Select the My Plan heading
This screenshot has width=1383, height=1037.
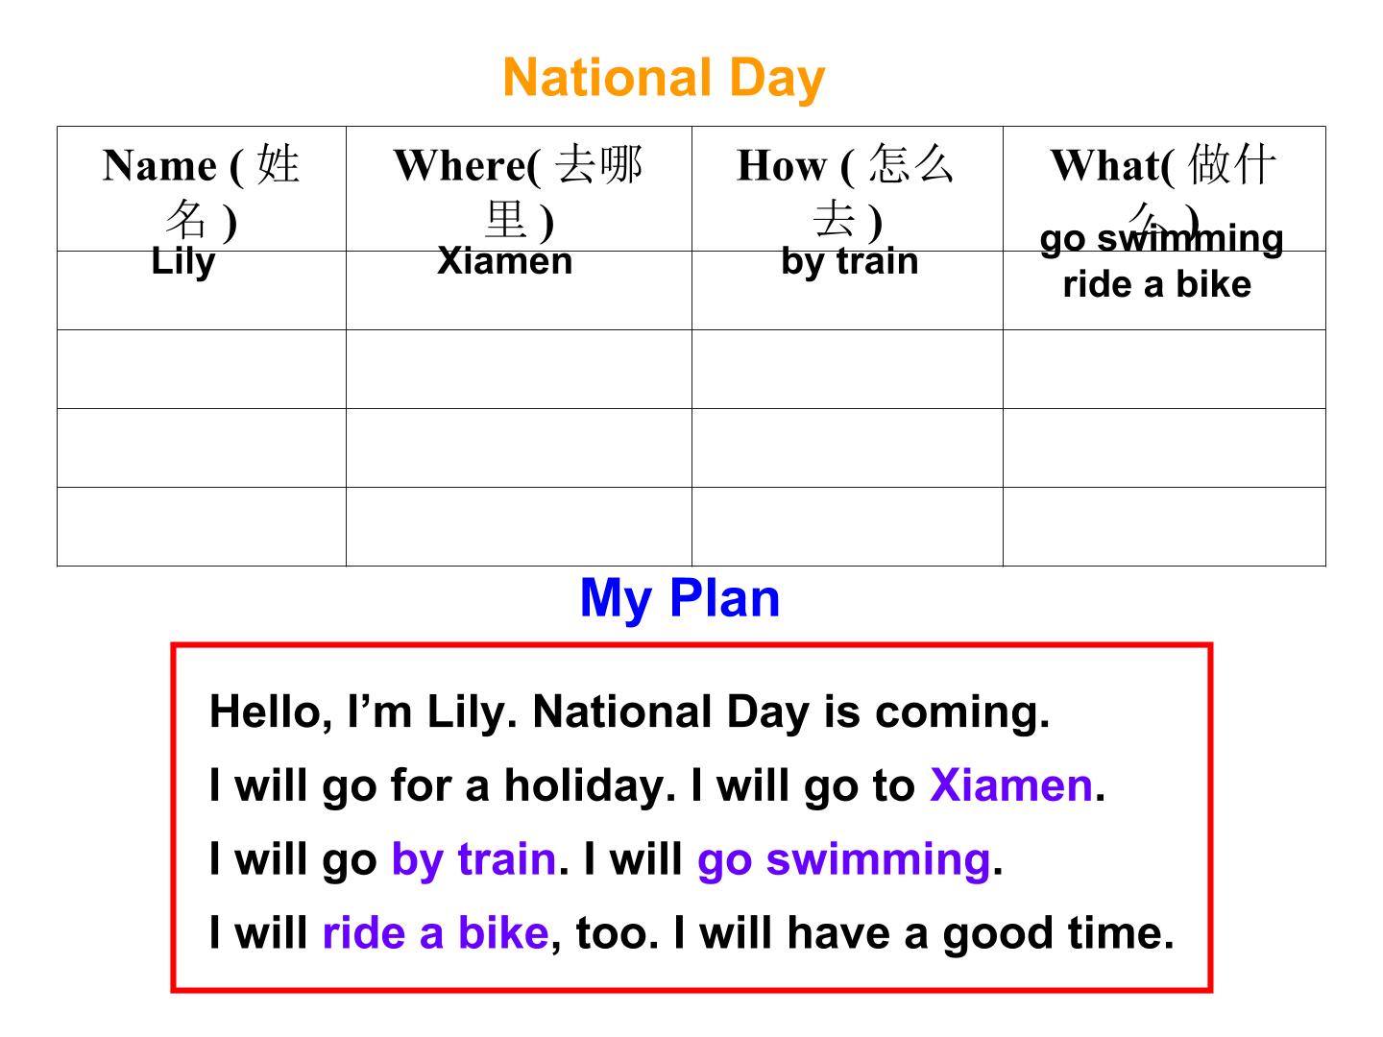pyautogui.click(x=680, y=598)
